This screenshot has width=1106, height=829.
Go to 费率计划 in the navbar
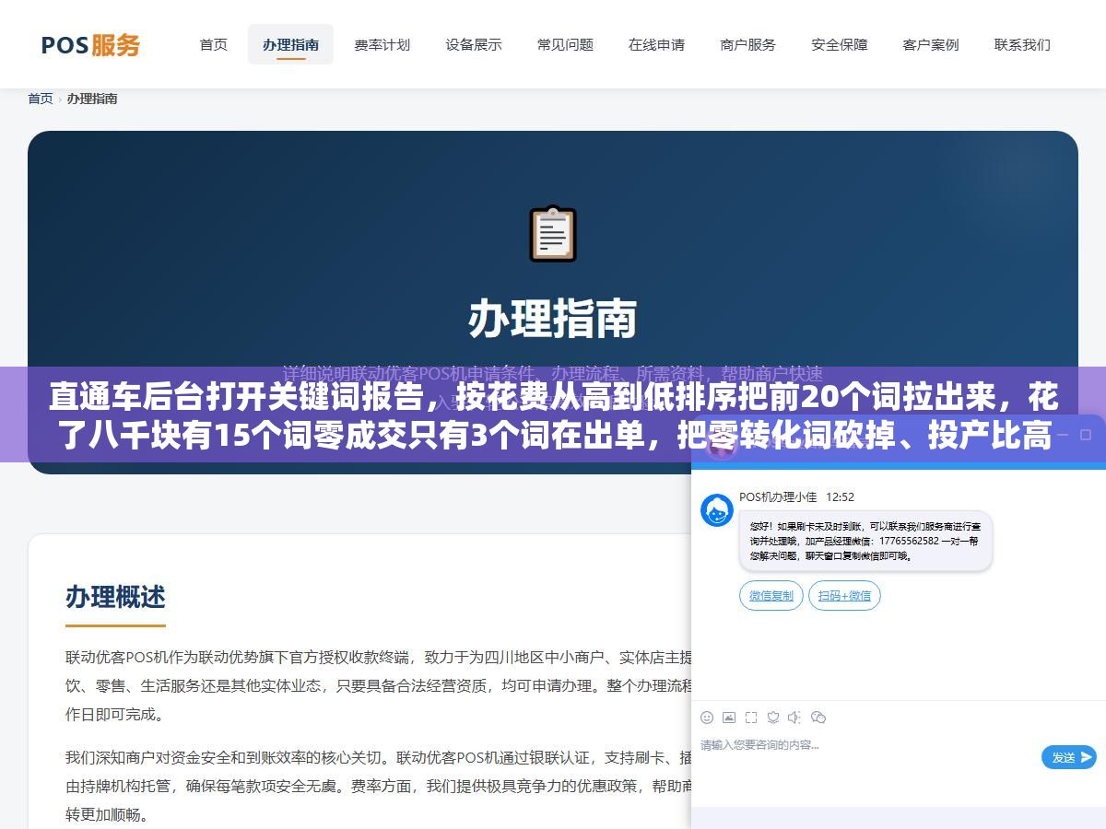[382, 44]
